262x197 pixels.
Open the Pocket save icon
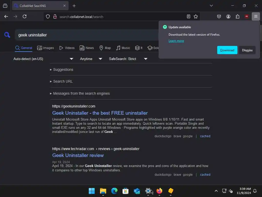219,16
